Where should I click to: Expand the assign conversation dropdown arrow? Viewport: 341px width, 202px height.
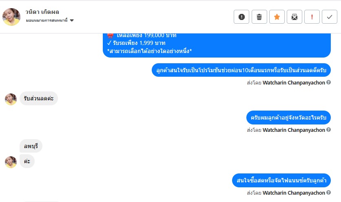click(x=72, y=20)
